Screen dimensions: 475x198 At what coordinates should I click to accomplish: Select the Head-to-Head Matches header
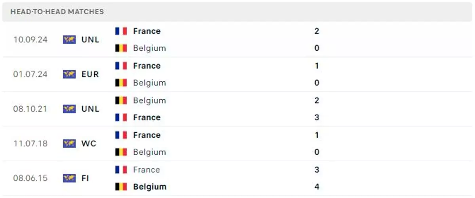point(57,12)
